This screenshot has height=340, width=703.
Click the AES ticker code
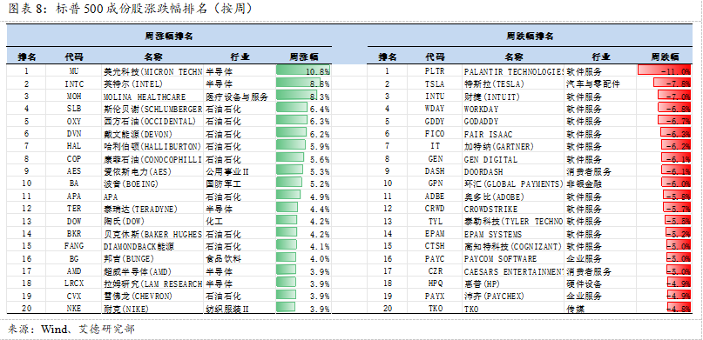tap(74, 171)
